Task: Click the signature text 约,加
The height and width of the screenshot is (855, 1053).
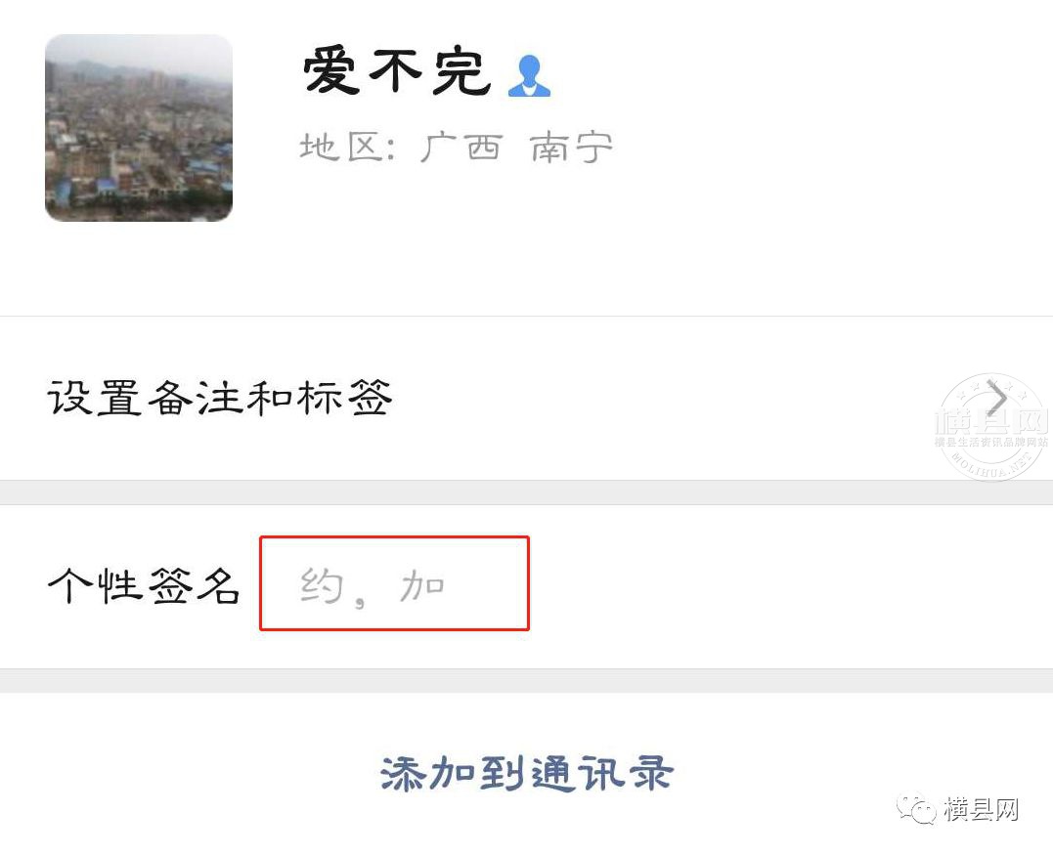Action: point(373,586)
